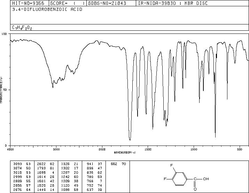Select the 1793 peak entry
The width and height of the screenshot is (249, 193).
[46, 168]
